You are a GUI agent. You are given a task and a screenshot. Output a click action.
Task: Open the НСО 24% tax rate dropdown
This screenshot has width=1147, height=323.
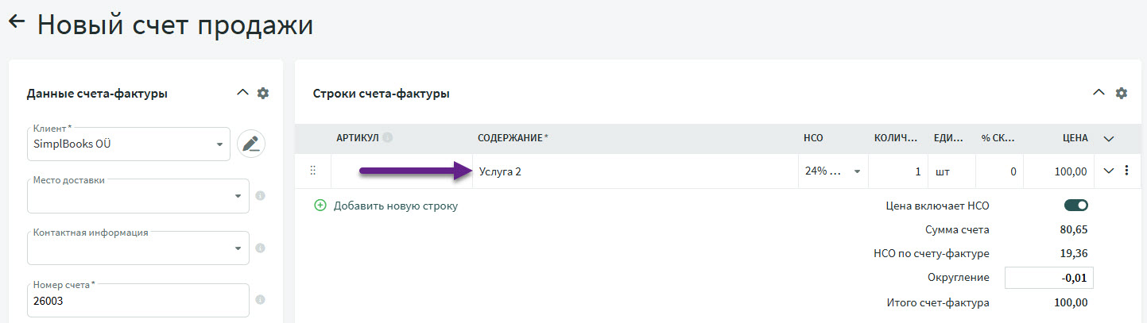(857, 171)
